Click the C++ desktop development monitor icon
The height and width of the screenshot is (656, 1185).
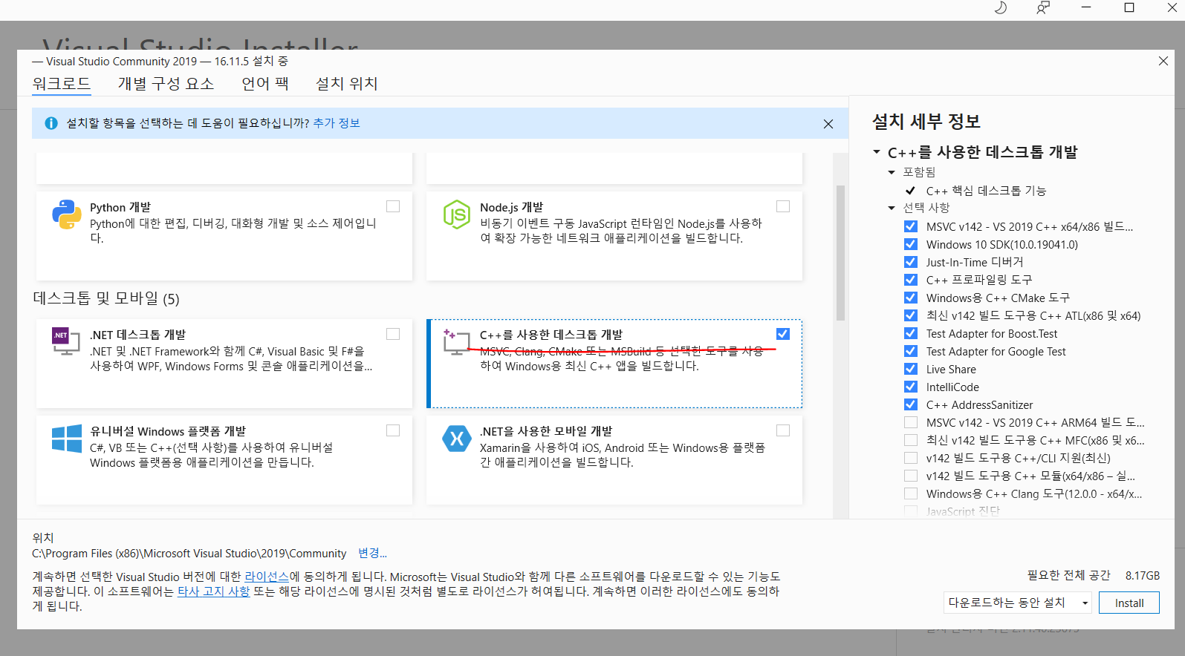pos(456,341)
